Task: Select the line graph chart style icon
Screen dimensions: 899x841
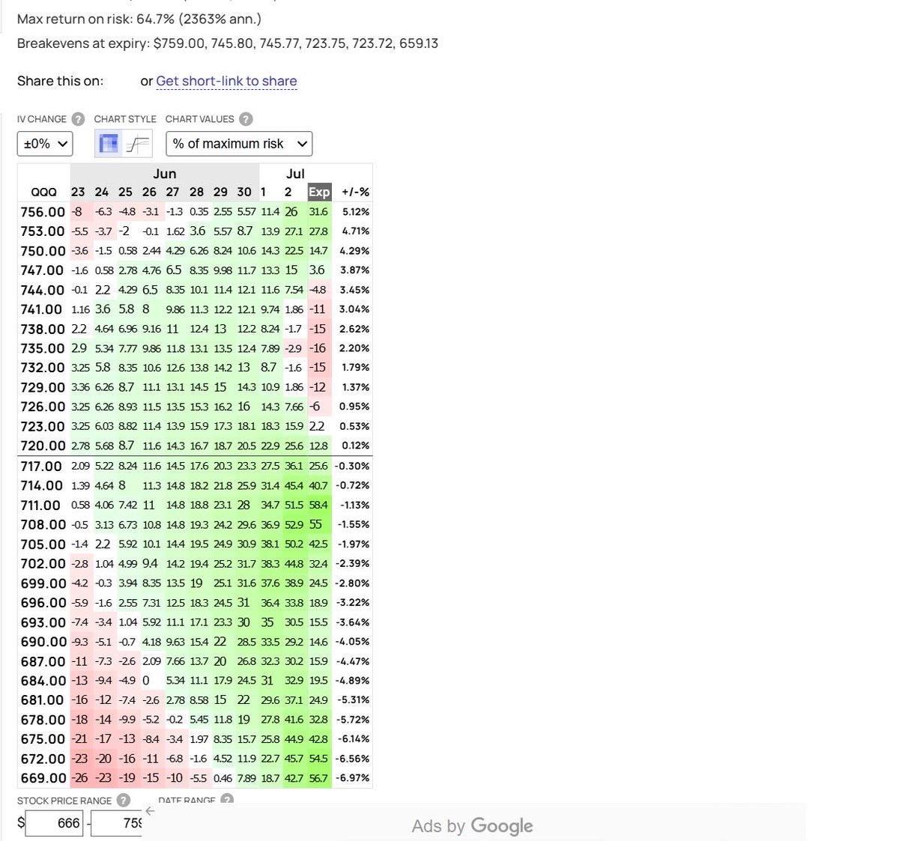Action: click(x=137, y=143)
